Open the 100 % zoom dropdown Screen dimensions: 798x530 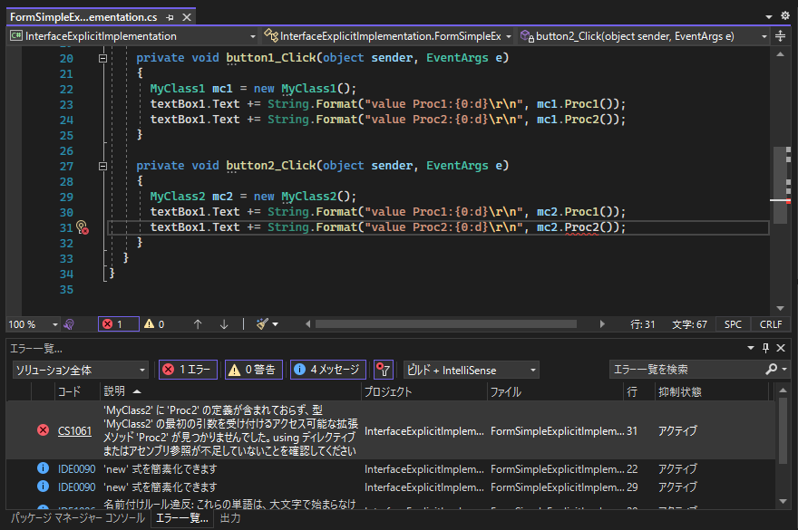(33, 324)
